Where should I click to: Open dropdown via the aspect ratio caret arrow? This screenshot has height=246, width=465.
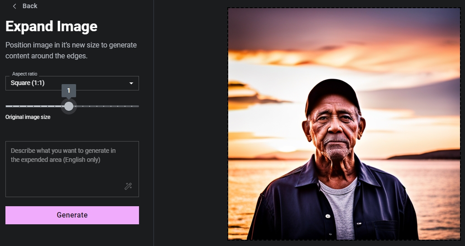pyautogui.click(x=131, y=83)
